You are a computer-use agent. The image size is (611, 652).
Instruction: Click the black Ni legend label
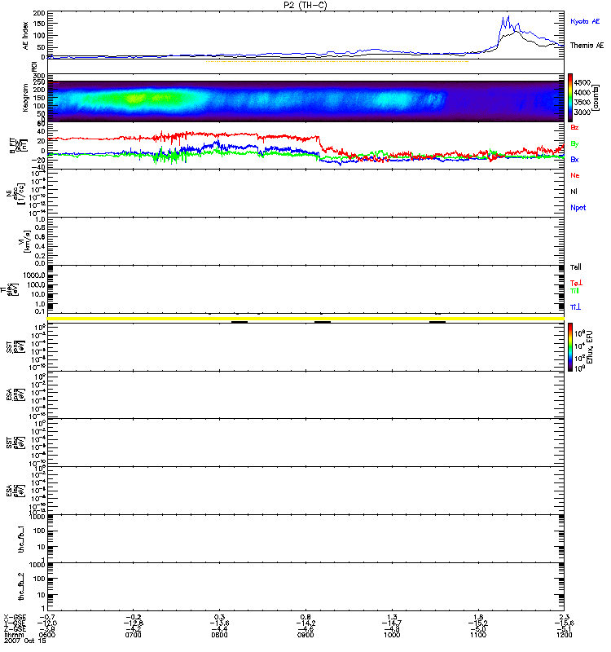pos(574,192)
